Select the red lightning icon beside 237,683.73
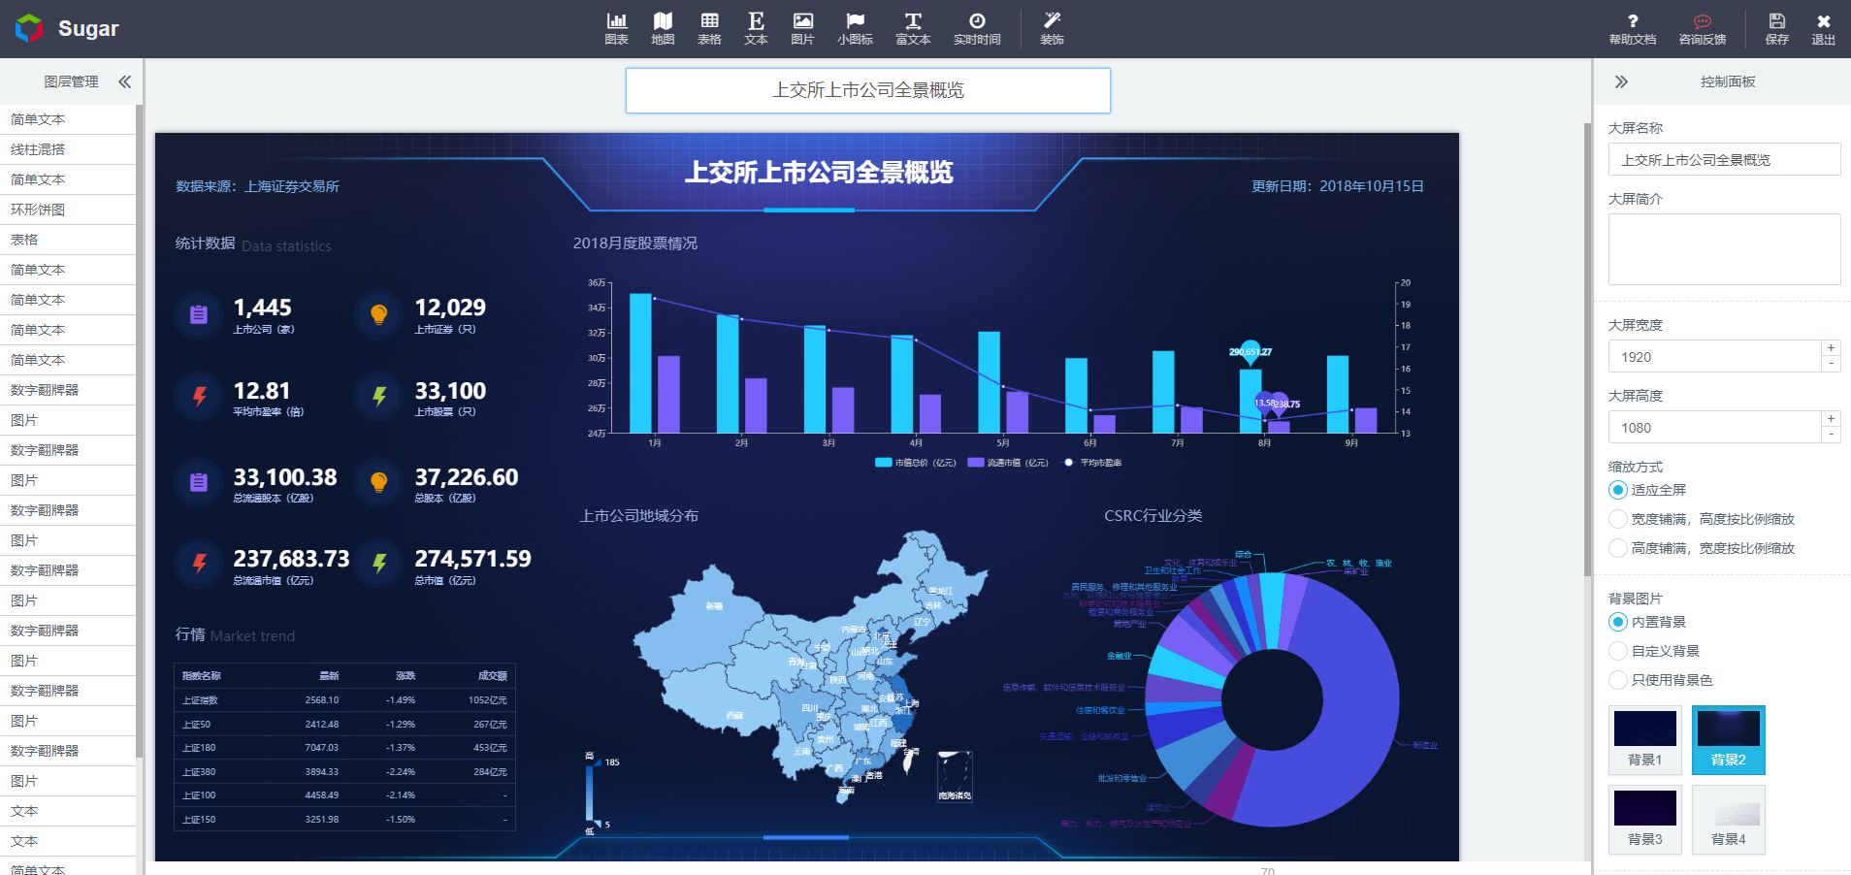The width and height of the screenshot is (1851, 875). click(199, 564)
